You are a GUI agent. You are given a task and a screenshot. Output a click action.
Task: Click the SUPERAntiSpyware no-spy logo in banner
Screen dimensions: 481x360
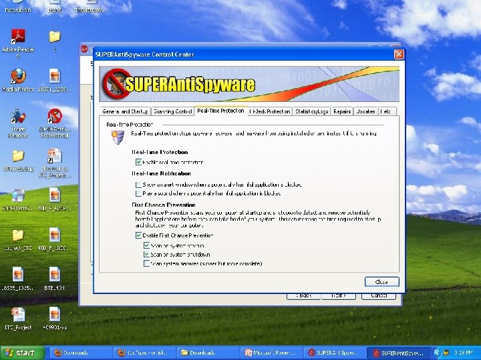tap(116, 83)
